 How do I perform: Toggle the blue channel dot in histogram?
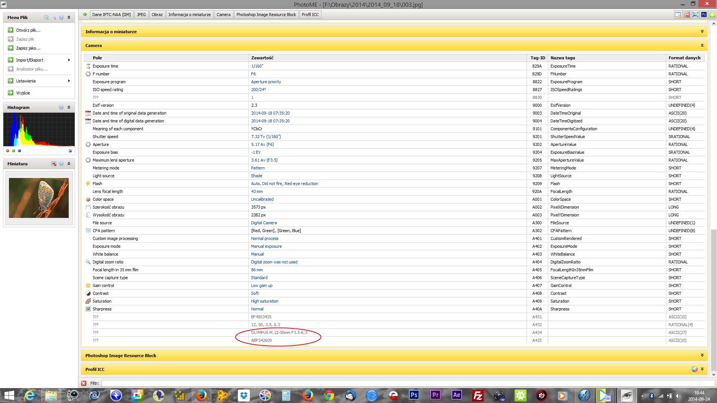[x=19, y=151]
